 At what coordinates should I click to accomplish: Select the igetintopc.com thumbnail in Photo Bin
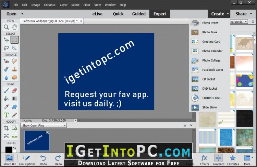click(37, 141)
